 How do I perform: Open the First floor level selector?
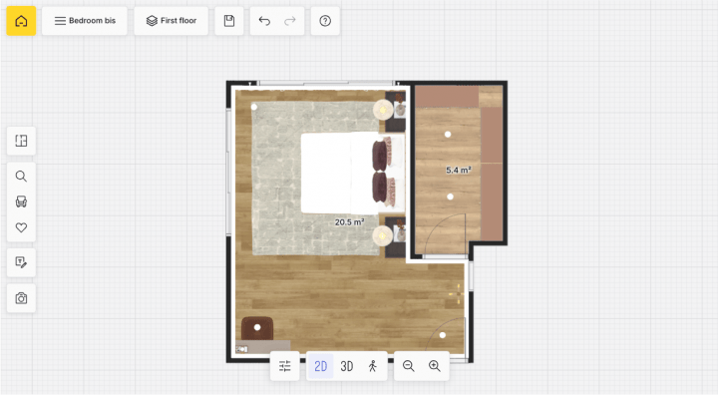click(x=172, y=21)
